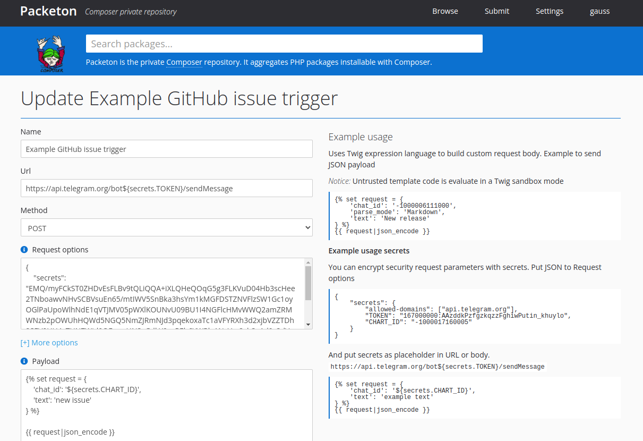Open the gauss user menu
This screenshot has width=643, height=441.
599,11
